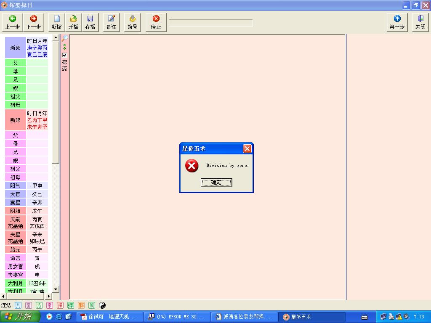
Task: Click the tray clock 7:13
Action: (x=419, y=317)
